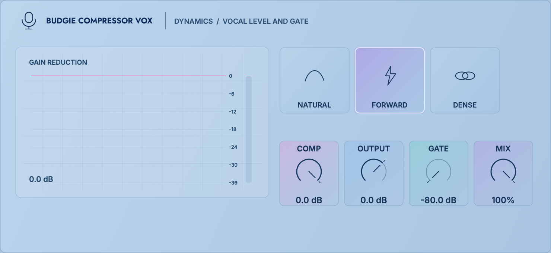Click the GATE value -80.0 dB
This screenshot has width=551, height=253.
[x=439, y=200]
